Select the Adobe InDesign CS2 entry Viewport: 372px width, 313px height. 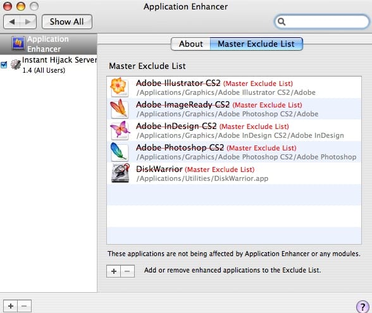click(234, 130)
